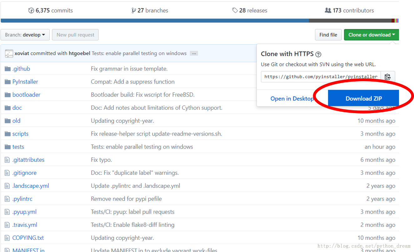This screenshot has width=414, height=252.
Task: Click the .travis.yml file icon
Action: click(x=8, y=225)
